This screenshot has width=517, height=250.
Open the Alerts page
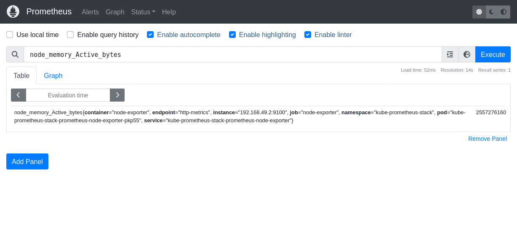[x=90, y=12]
